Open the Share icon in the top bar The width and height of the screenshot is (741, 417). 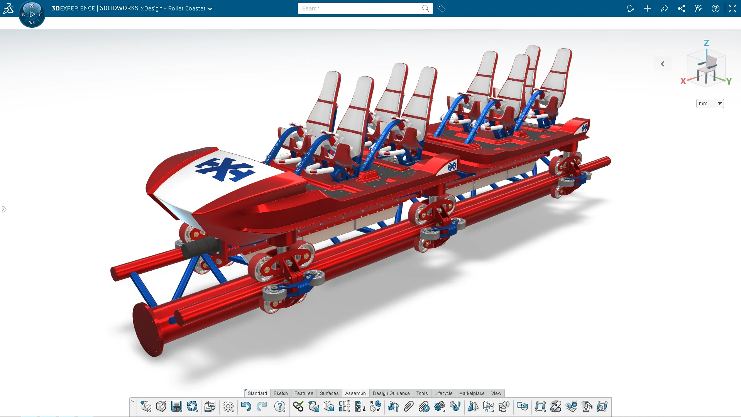[682, 8]
